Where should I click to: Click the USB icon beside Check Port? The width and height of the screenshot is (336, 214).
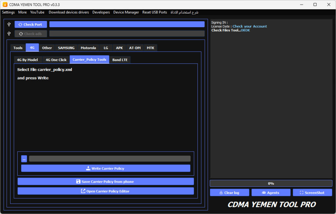(9, 24)
